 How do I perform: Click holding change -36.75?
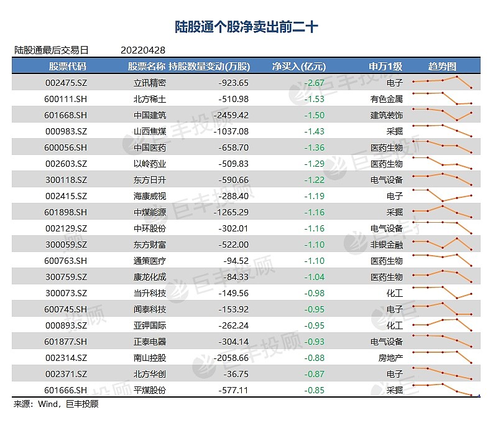tap(236, 374)
